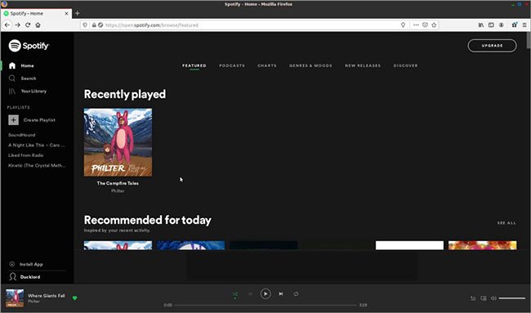Adjust the volume slider

(512, 298)
